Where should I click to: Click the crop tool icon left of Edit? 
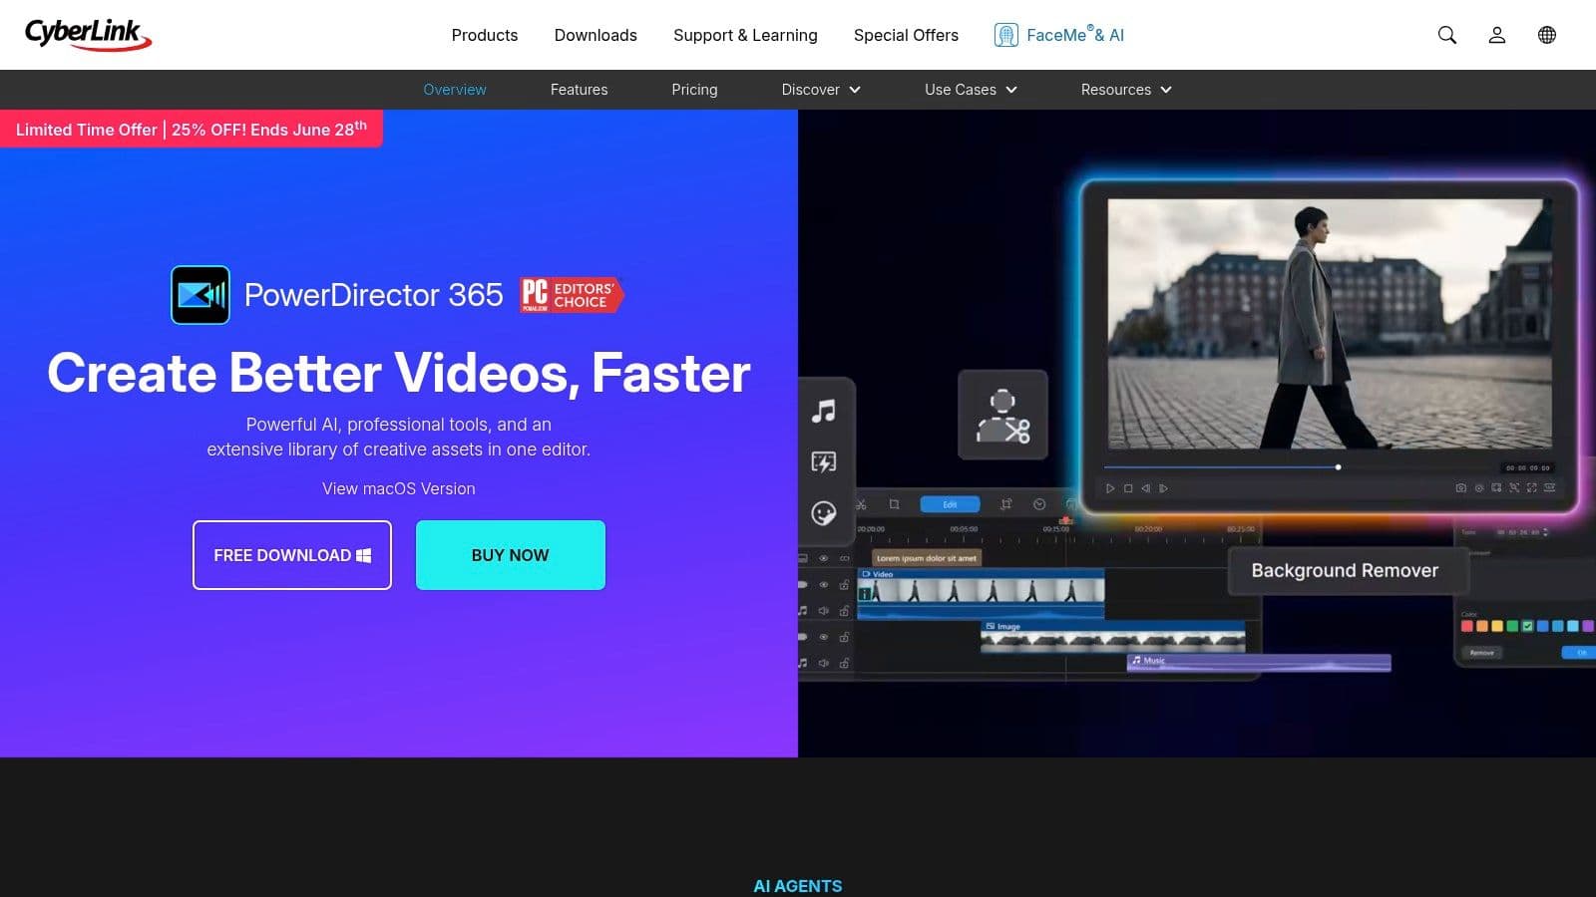[x=894, y=504]
